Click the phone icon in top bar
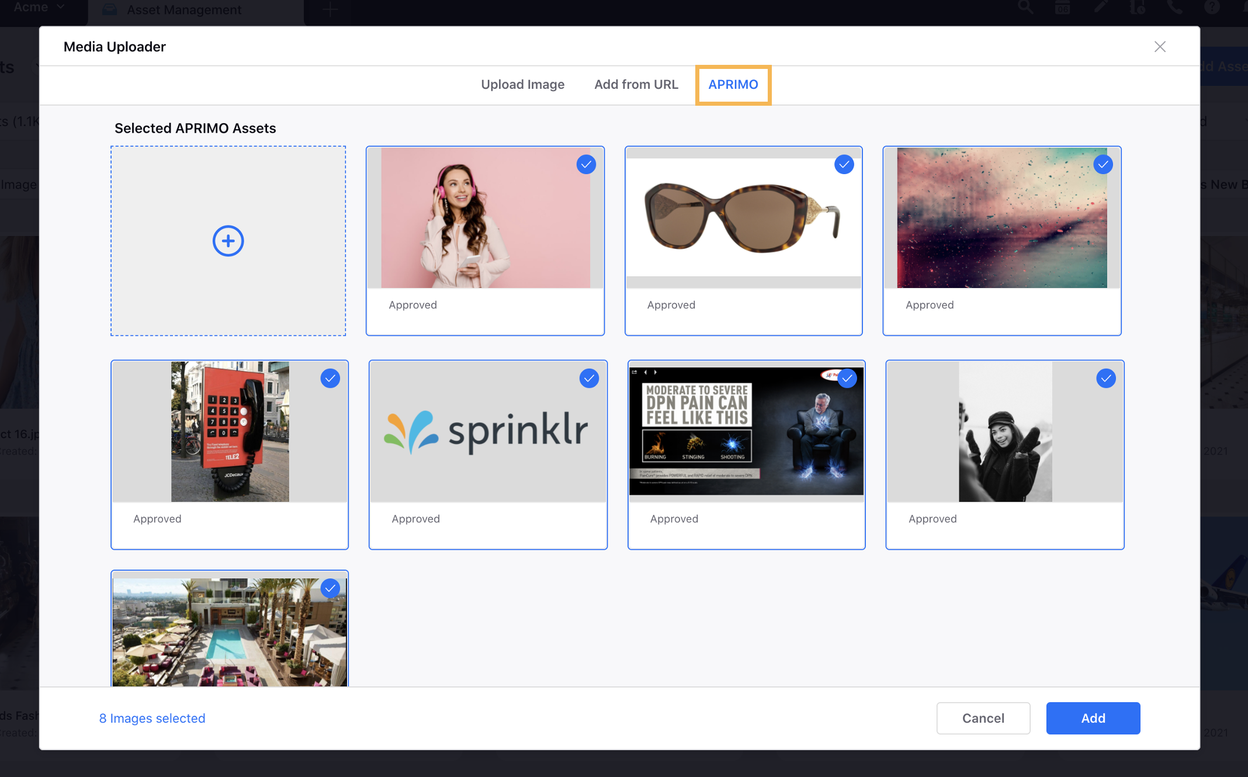The height and width of the screenshot is (777, 1248). click(1174, 8)
